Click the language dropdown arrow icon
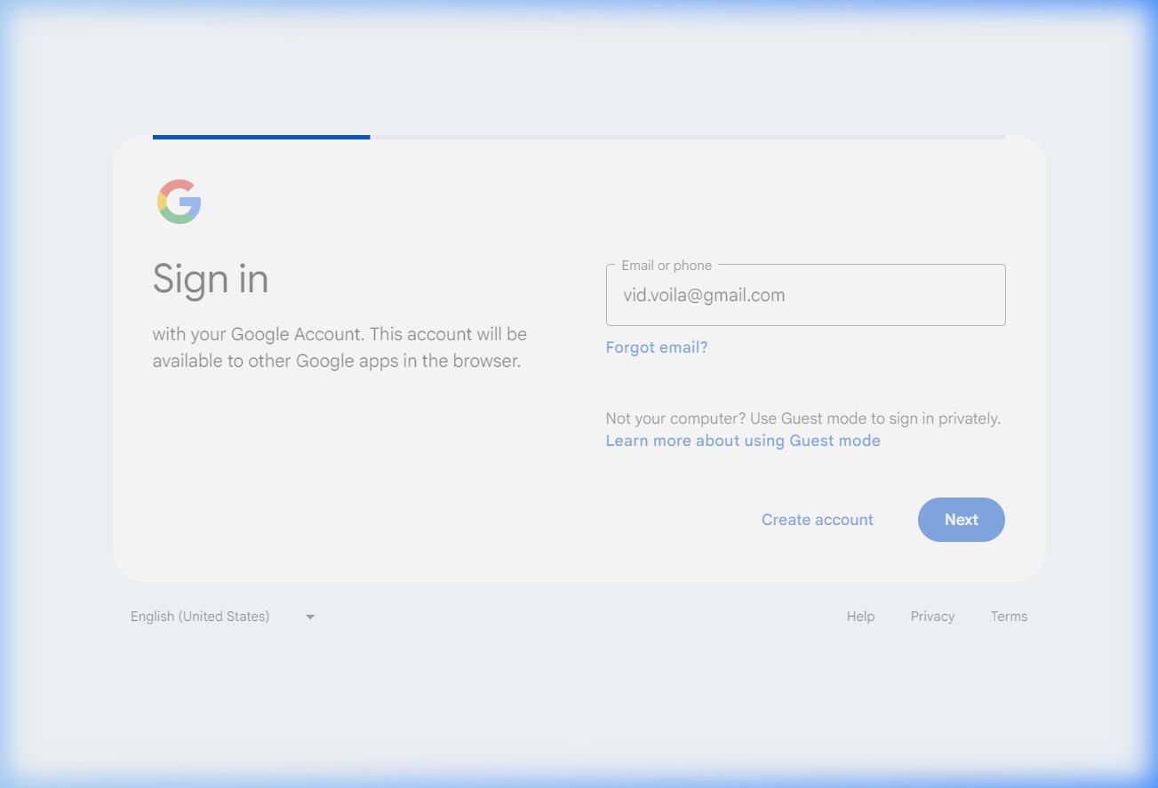Viewport: 1158px width, 788px height. click(310, 617)
